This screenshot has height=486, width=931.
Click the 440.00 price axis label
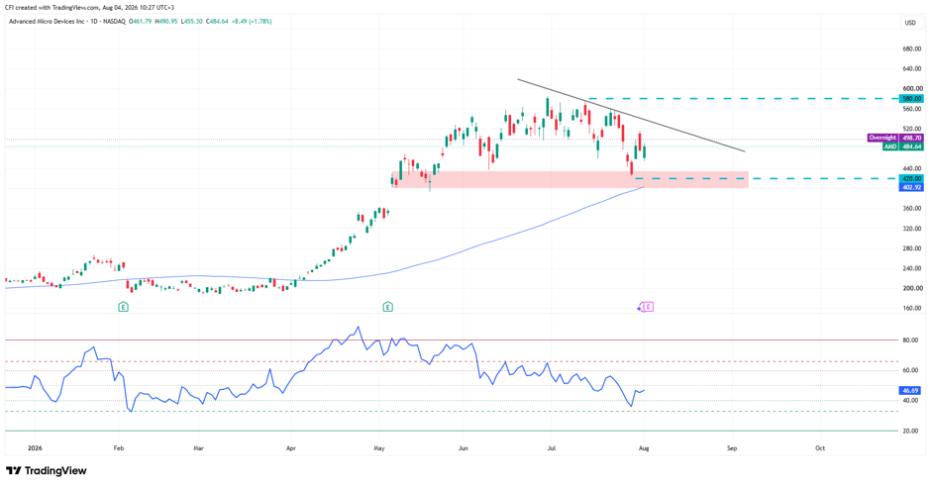coord(911,168)
